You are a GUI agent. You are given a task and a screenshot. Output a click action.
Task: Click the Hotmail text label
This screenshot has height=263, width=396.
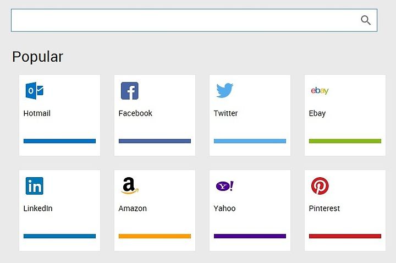click(37, 113)
